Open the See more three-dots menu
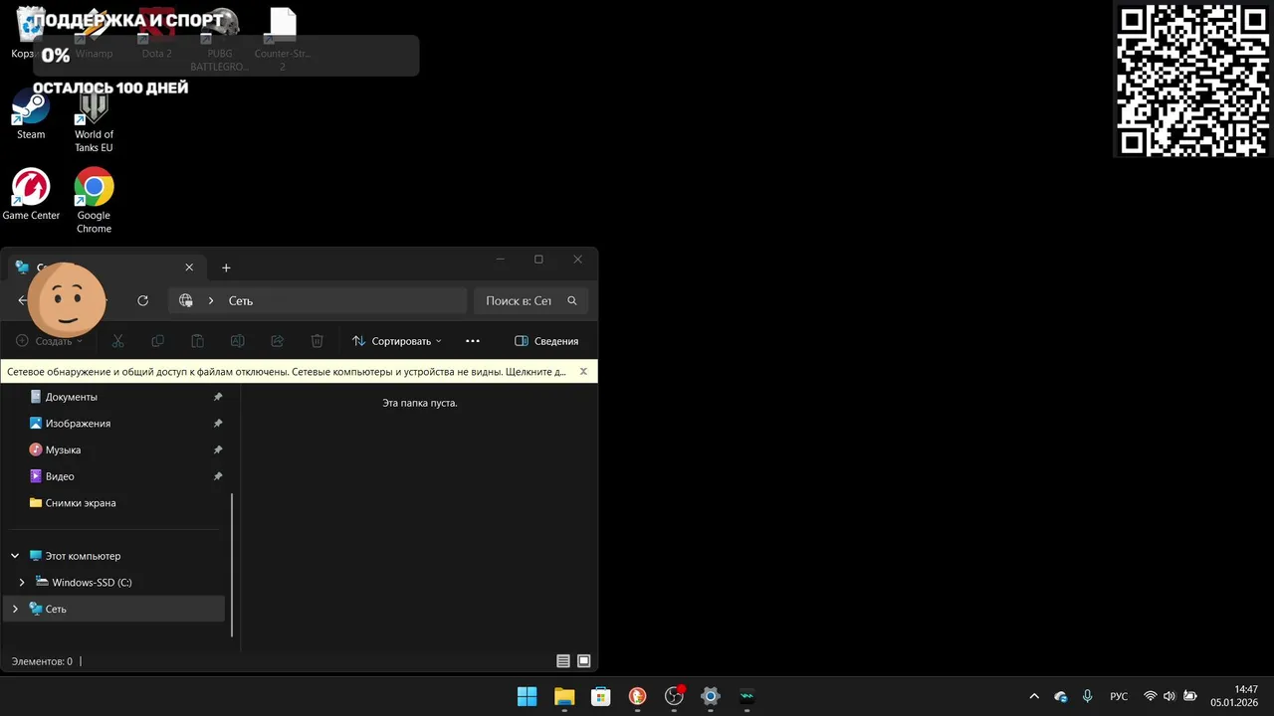 coord(473,341)
